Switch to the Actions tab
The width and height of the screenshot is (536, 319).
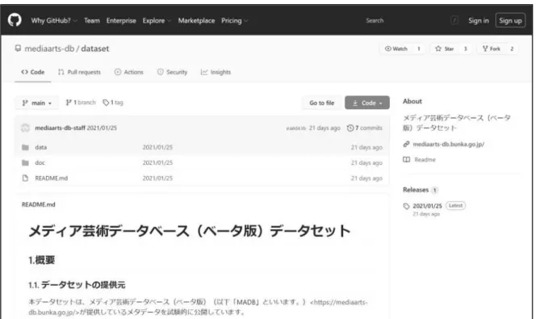click(x=129, y=72)
